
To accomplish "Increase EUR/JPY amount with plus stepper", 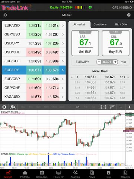I will 115,62.
